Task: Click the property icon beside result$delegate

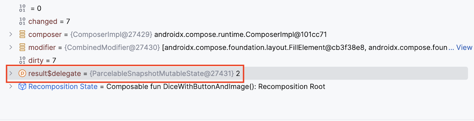Action: (x=22, y=73)
